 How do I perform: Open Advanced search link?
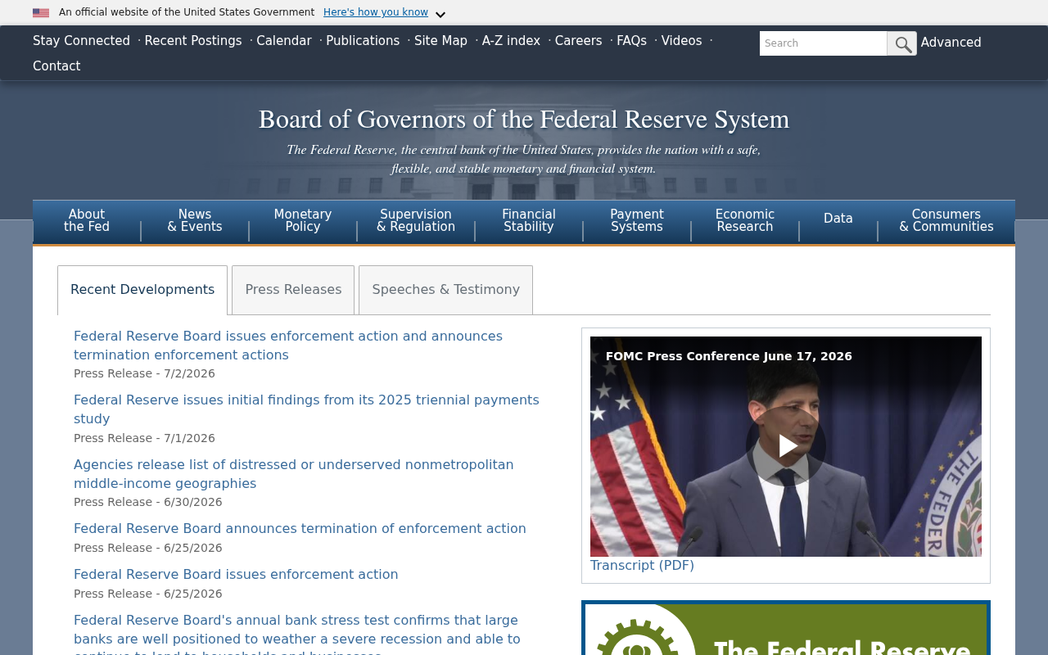(951, 43)
